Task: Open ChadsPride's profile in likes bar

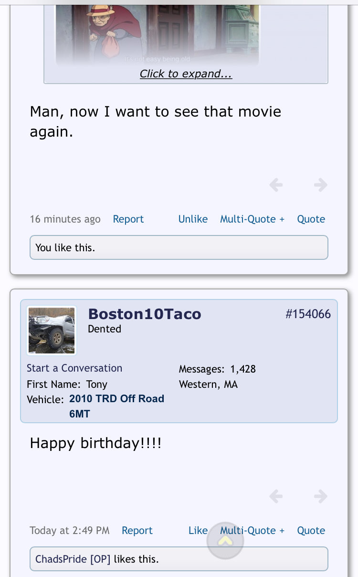Action: (x=62, y=559)
